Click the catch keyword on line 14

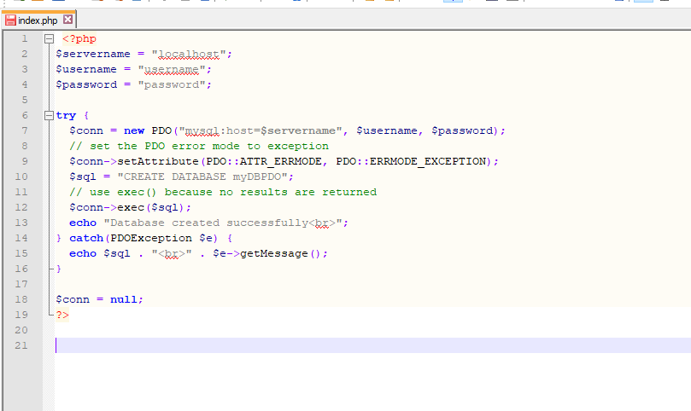[86, 238]
